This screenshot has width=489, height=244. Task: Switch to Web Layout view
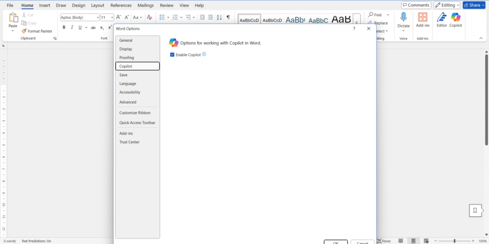[426, 241]
